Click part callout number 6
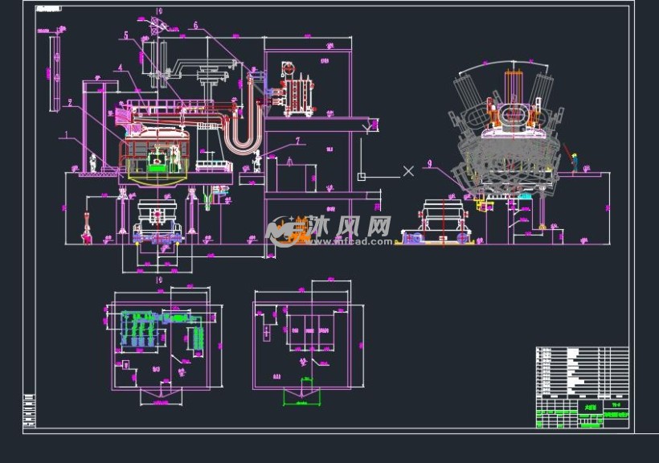The height and width of the screenshot is (463, 659). coord(195,25)
